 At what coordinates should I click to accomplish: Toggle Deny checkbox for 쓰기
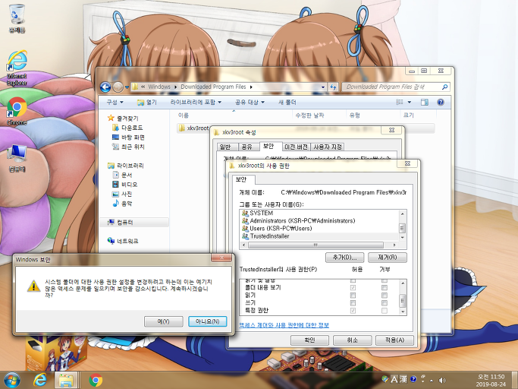coord(385,303)
